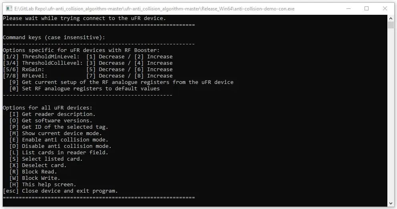397x209 pixels.
Task: Click the 'ThresholdMinLevel' option line
Action: tap(88, 56)
